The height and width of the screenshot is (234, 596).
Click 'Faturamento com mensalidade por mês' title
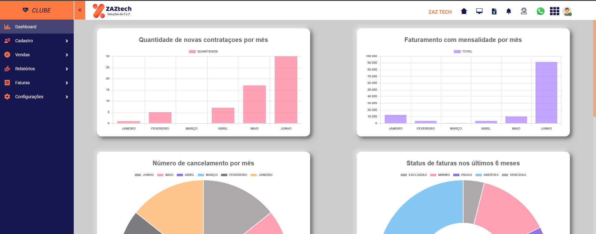point(463,40)
